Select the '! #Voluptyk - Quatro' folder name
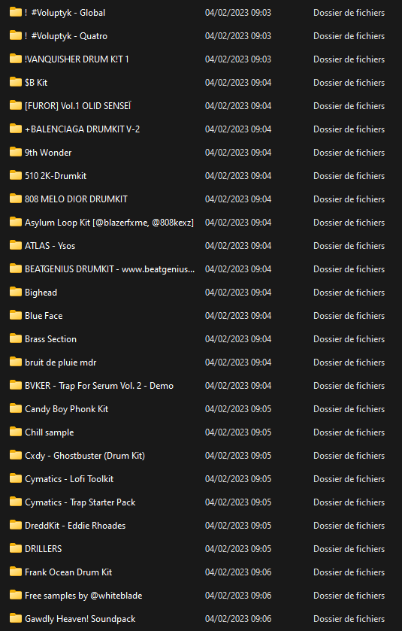The image size is (402, 631). pyautogui.click(x=66, y=36)
